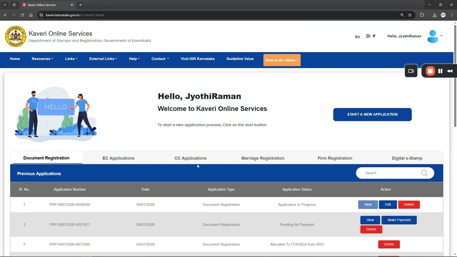Click the browser home icon

31,15
